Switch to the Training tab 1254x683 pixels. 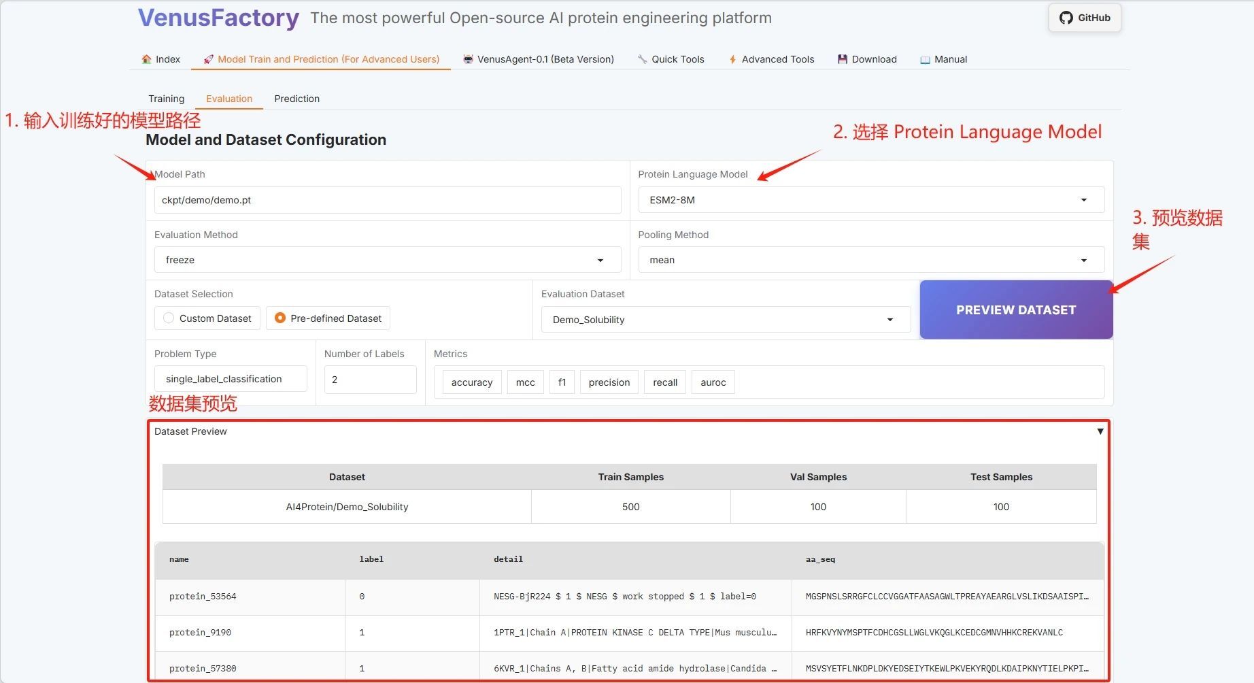click(x=166, y=99)
